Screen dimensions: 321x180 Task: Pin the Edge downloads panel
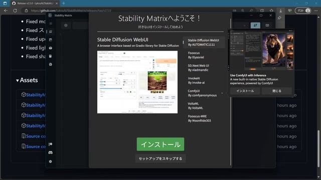point(279,18)
